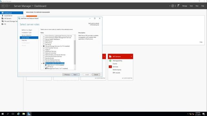Screen dimensions: 207x116
Task: Go to Installation Type step
Action: pos(27,33)
